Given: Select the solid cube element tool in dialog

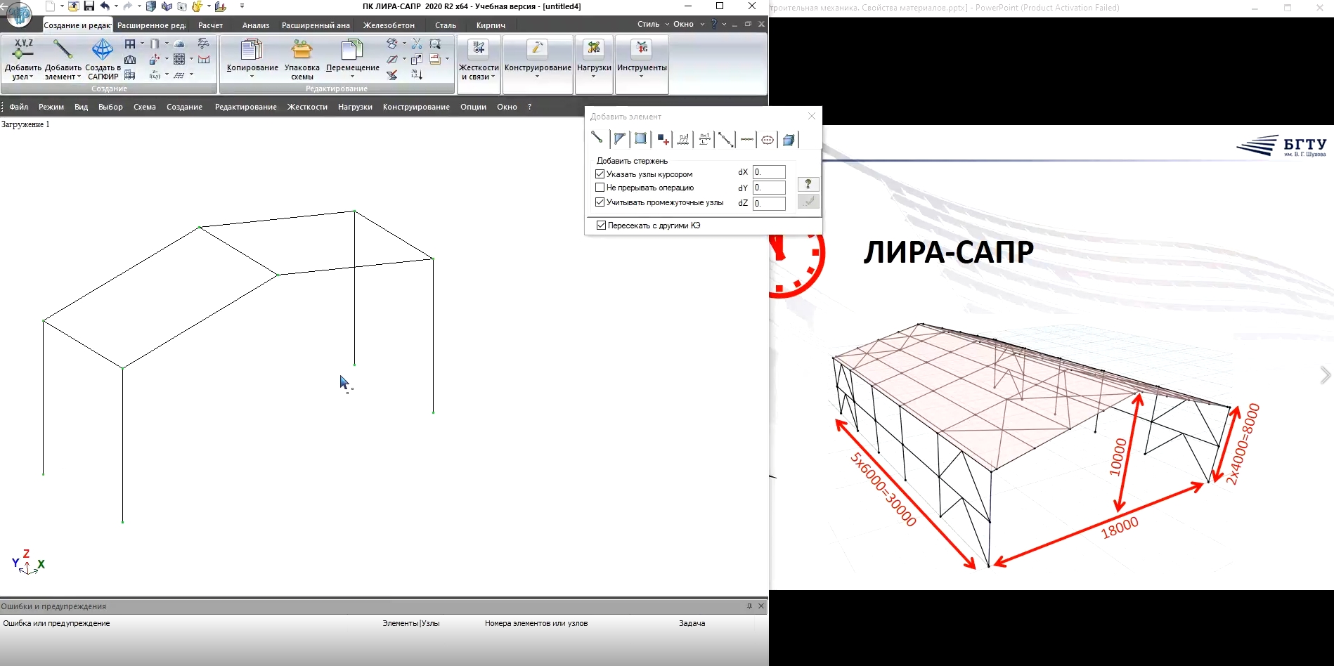Looking at the screenshot, I should coord(789,139).
